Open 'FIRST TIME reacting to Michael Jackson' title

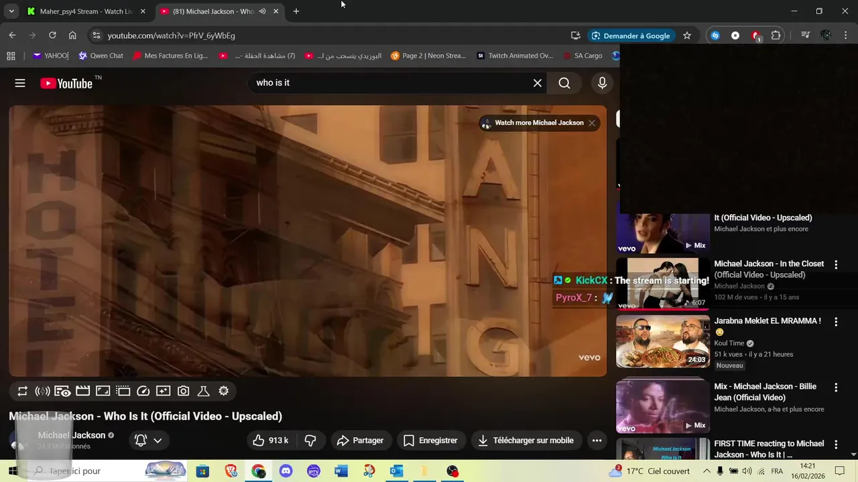(769, 449)
